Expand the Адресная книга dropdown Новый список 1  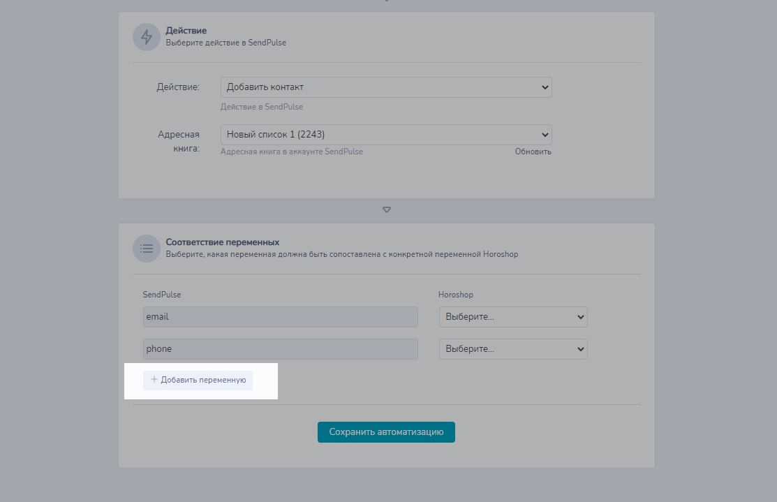(386, 135)
